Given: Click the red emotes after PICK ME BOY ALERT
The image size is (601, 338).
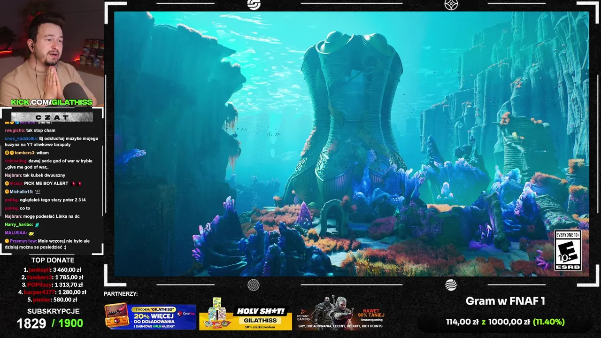Looking at the screenshot, I should (x=76, y=184).
